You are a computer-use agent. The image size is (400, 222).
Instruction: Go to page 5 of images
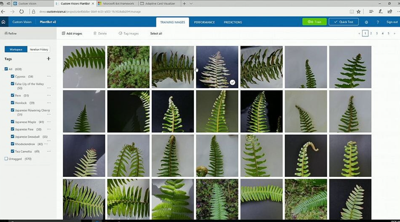(389, 34)
